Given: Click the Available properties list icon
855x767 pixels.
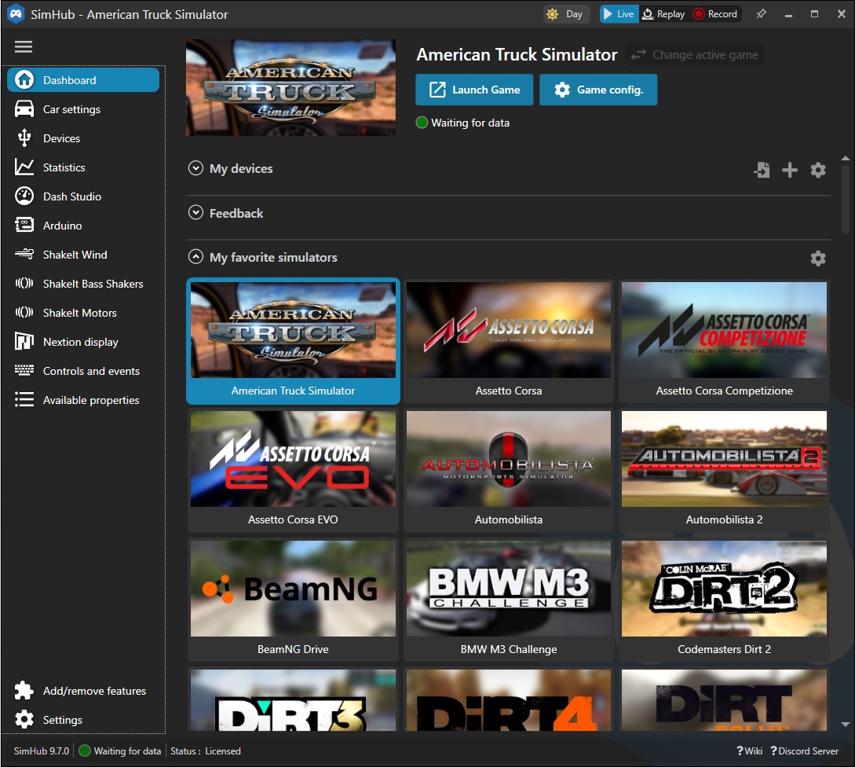Looking at the screenshot, I should [x=24, y=399].
